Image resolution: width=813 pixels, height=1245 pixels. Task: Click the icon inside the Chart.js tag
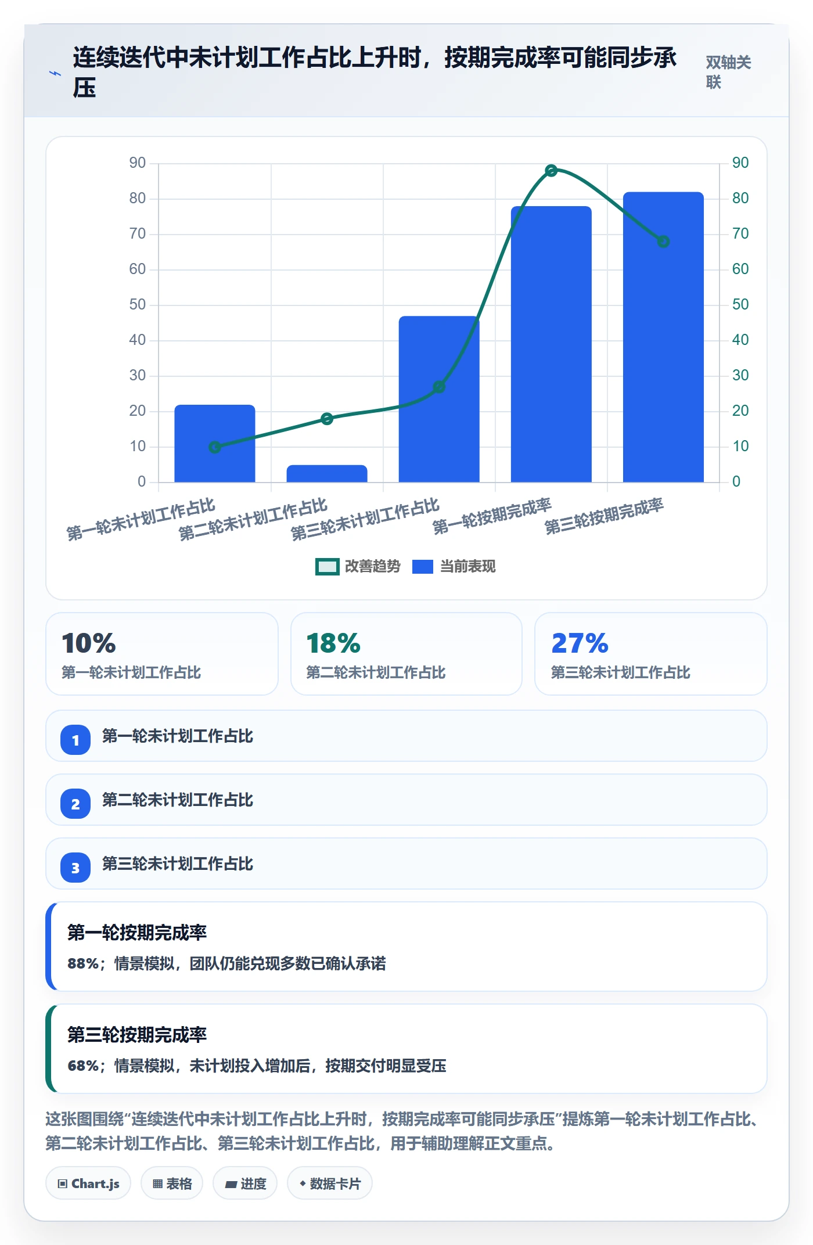tap(63, 1183)
